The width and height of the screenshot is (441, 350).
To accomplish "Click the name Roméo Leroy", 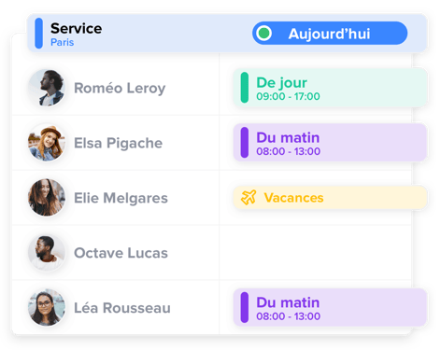I will pyautogui.click(x=120, y=88).
